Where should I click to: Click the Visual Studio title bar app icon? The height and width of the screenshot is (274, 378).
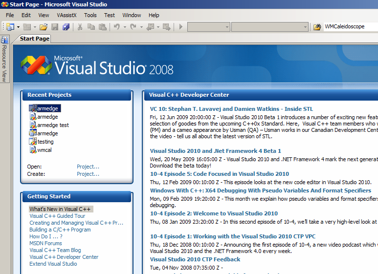click(4, 4)
